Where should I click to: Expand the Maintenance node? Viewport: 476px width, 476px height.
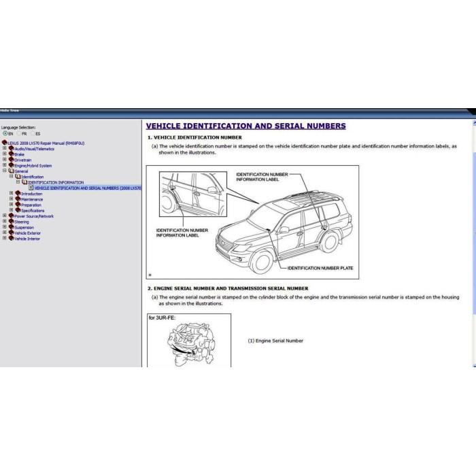point(12,199)
